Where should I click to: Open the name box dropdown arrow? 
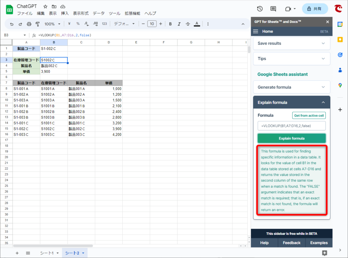(x=24, y=35)
